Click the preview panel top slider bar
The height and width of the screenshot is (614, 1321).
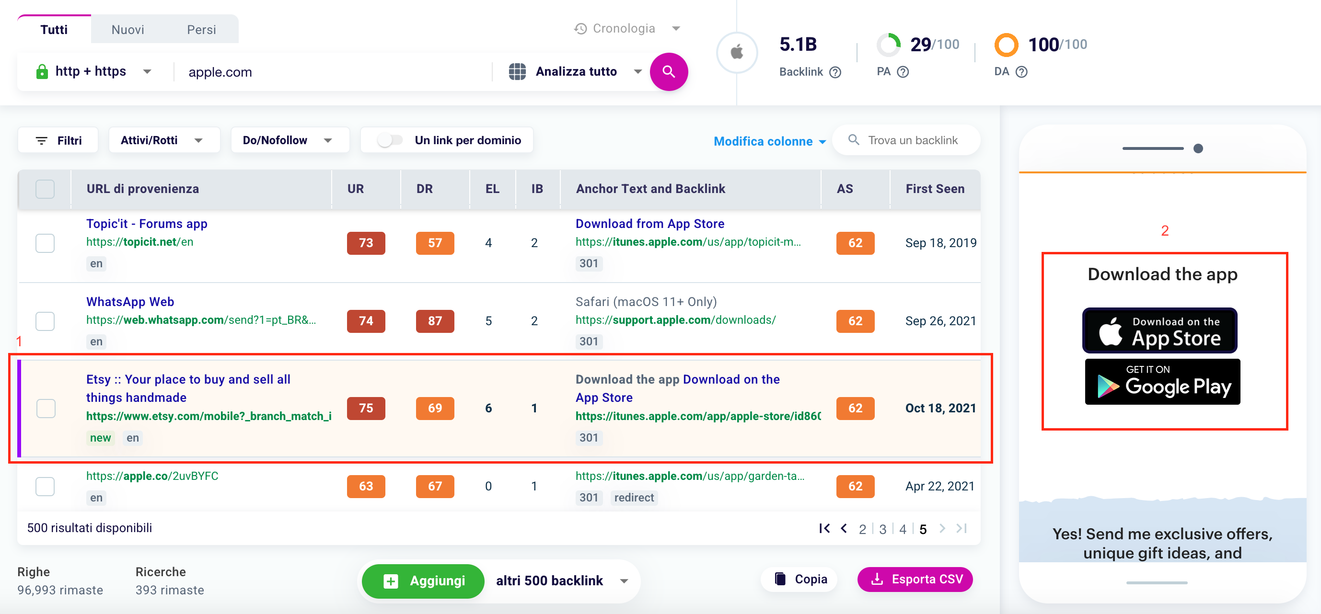click(x=1153, y=148)
